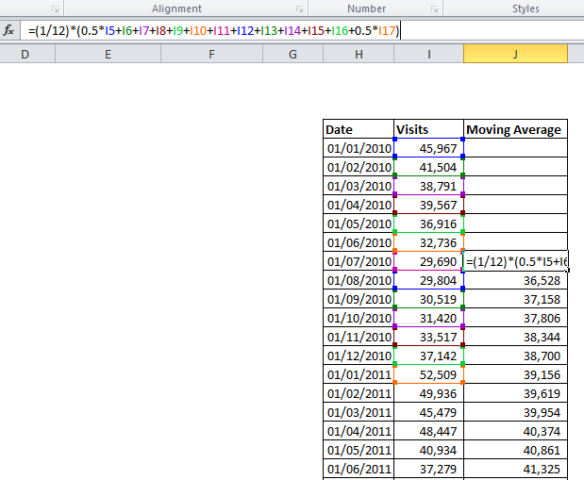Click the Moving Average header cell
Image resolution: width=584 pixels, height=480 pixels.
pyautogui.click(x=515, y=129)
